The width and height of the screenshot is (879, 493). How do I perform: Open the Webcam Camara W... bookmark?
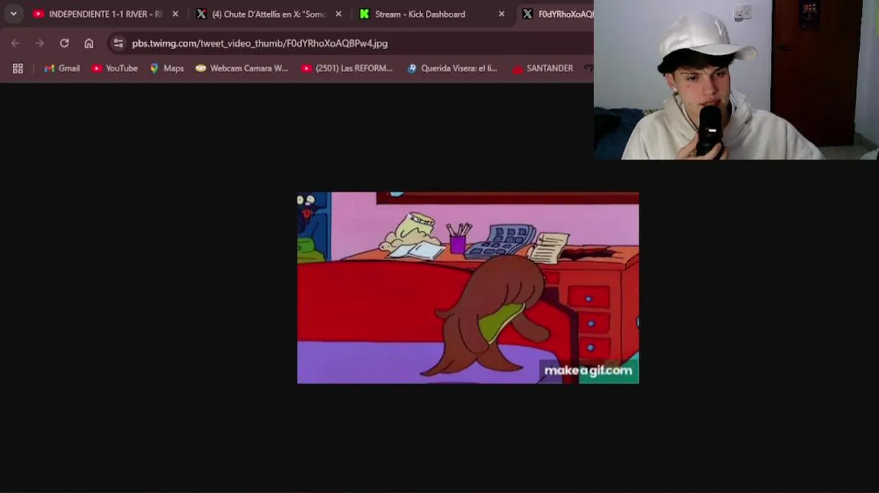pyautogui.click(x=242, y=68)
